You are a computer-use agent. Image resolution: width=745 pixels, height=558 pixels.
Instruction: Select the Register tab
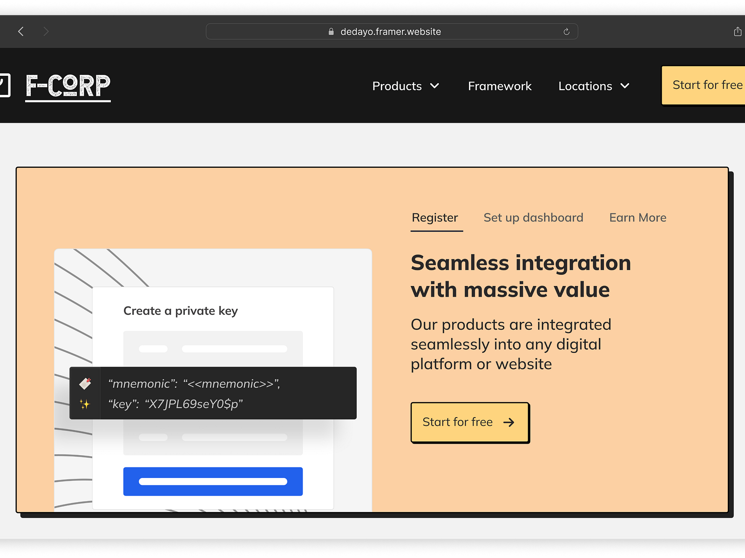pyautogui.click(x=435, y=218)
